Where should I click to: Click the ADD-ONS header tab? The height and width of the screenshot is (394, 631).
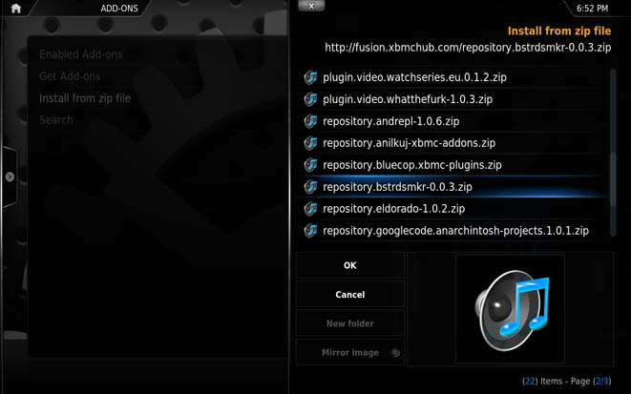pyautogui.click(x=119, y=8)
